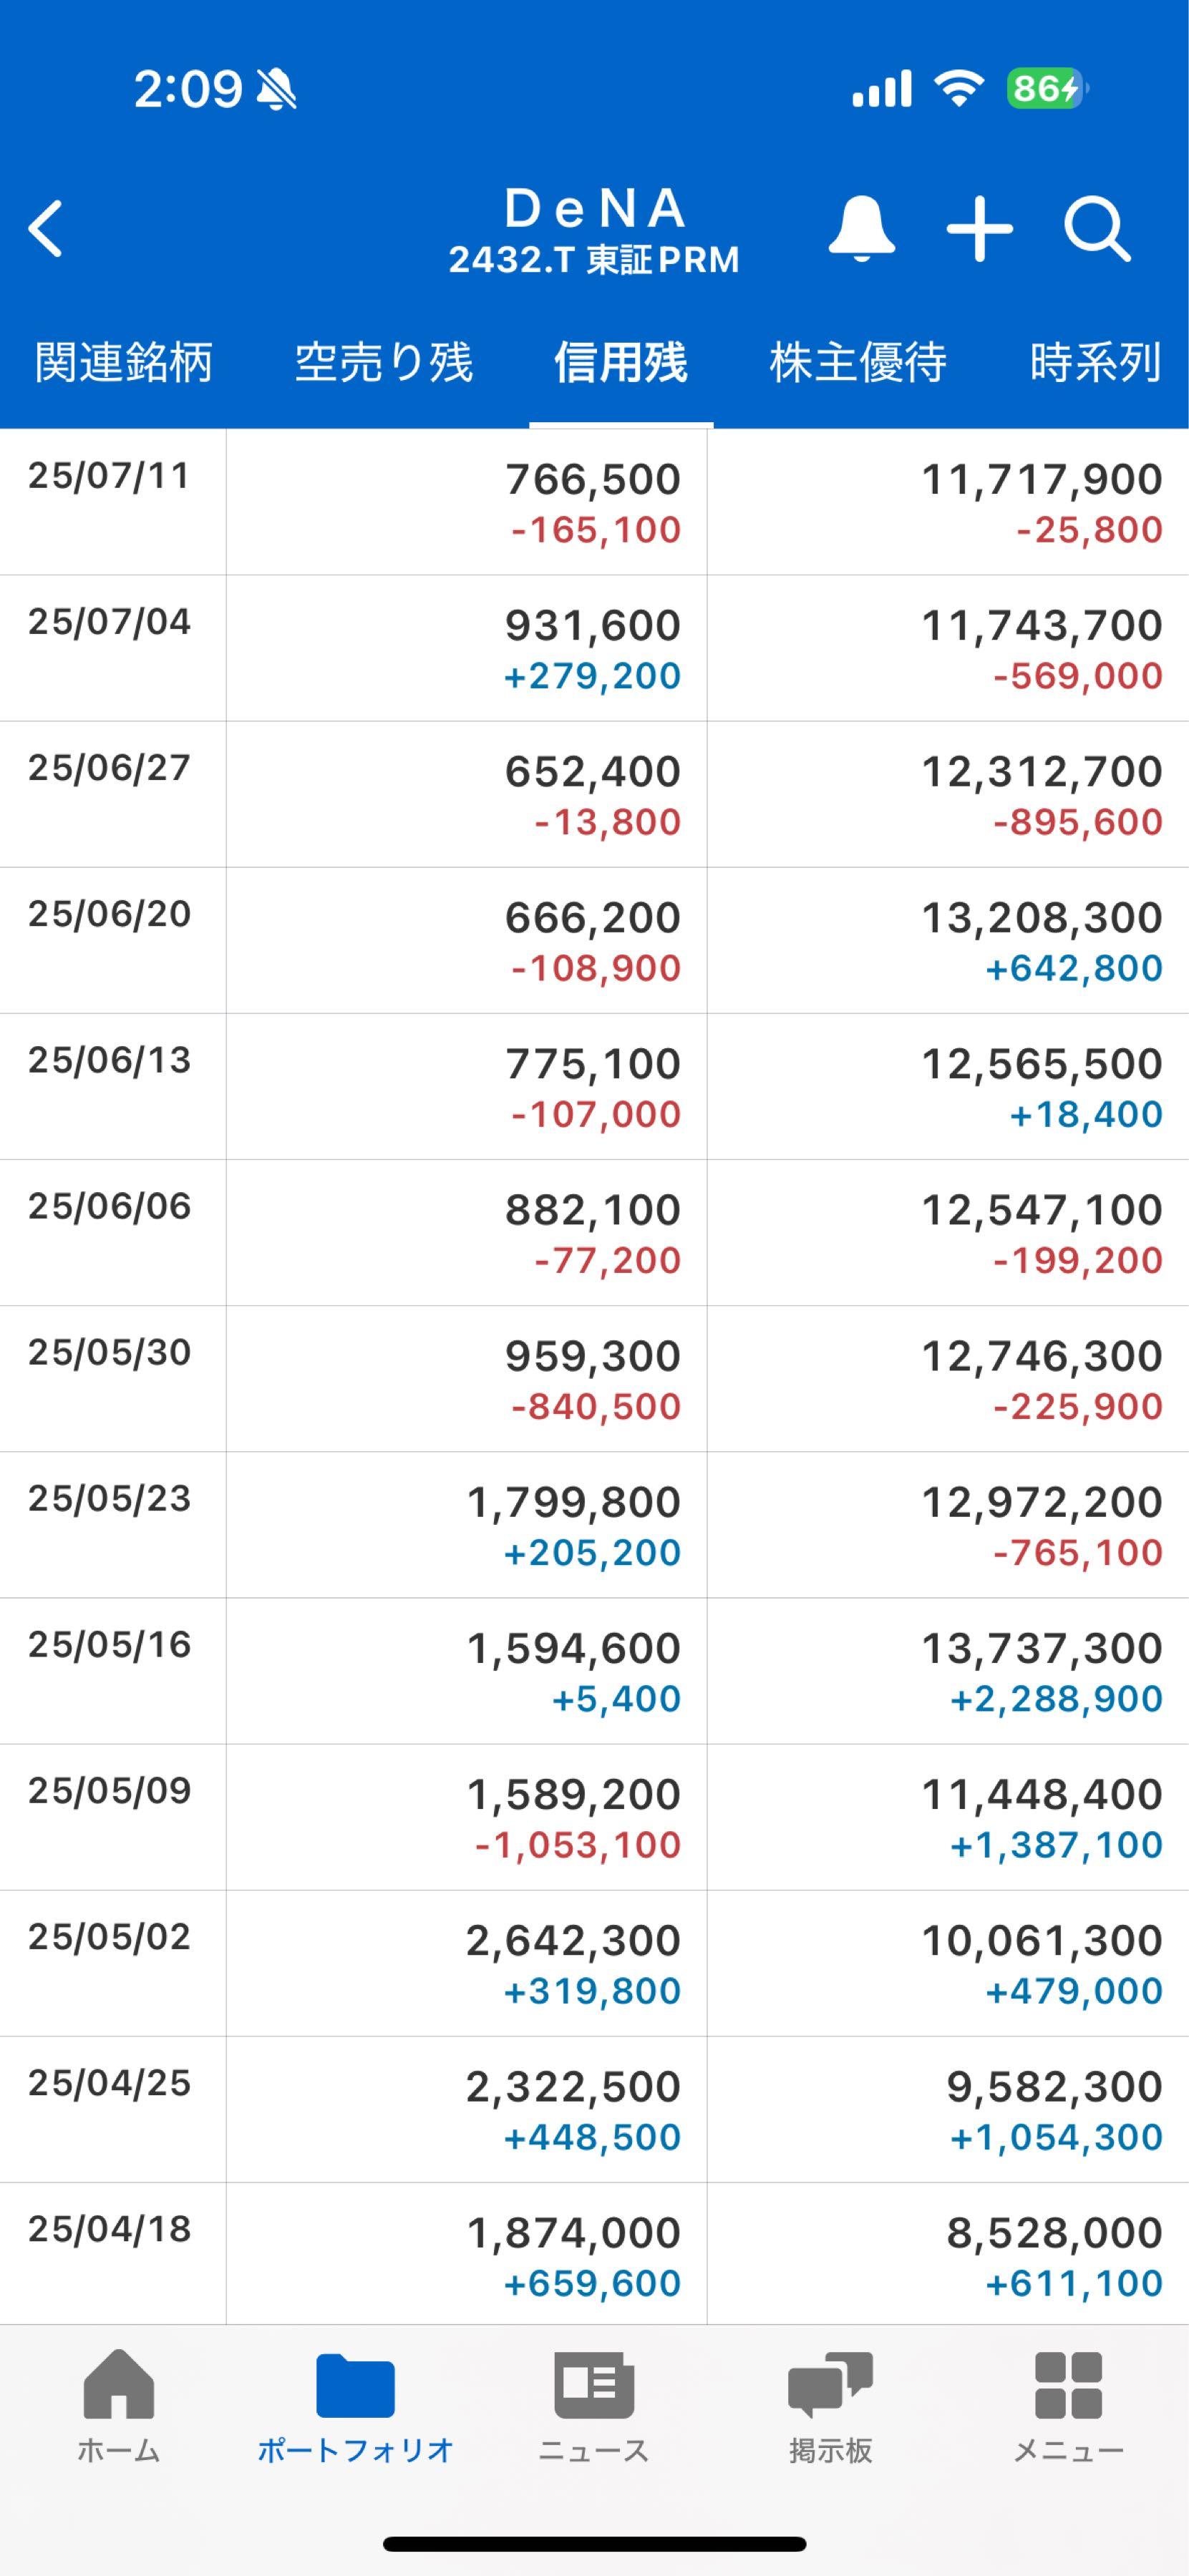Tap the 13,737,300 balance value
Screen dimensions: 1189x2576
tap(1041, 1648)
